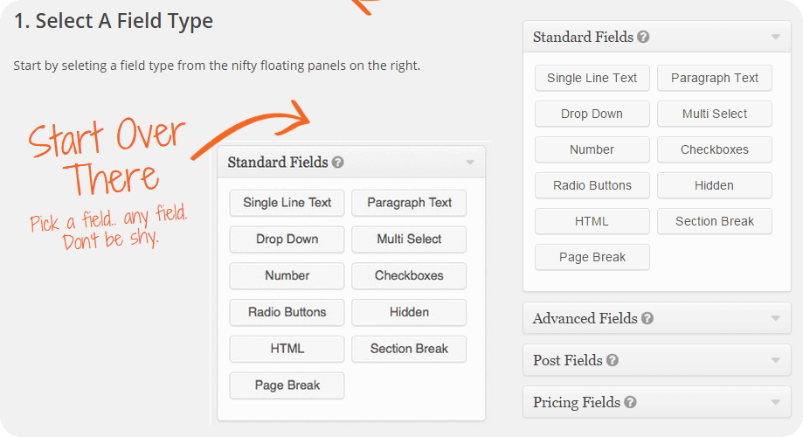The height and width of the screenshot is (437, 803).
Task: Click Standard Fields help icon in center floating panel
Action: coord(338,163)
